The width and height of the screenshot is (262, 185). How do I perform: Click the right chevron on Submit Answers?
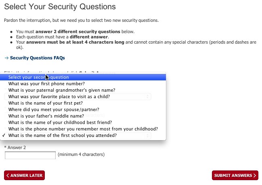(255, 175)
